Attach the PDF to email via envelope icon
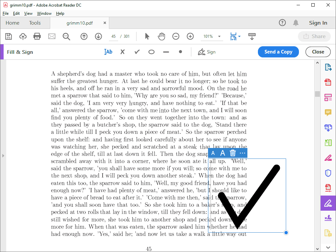The image size is (336, 252). coord(52,36)
